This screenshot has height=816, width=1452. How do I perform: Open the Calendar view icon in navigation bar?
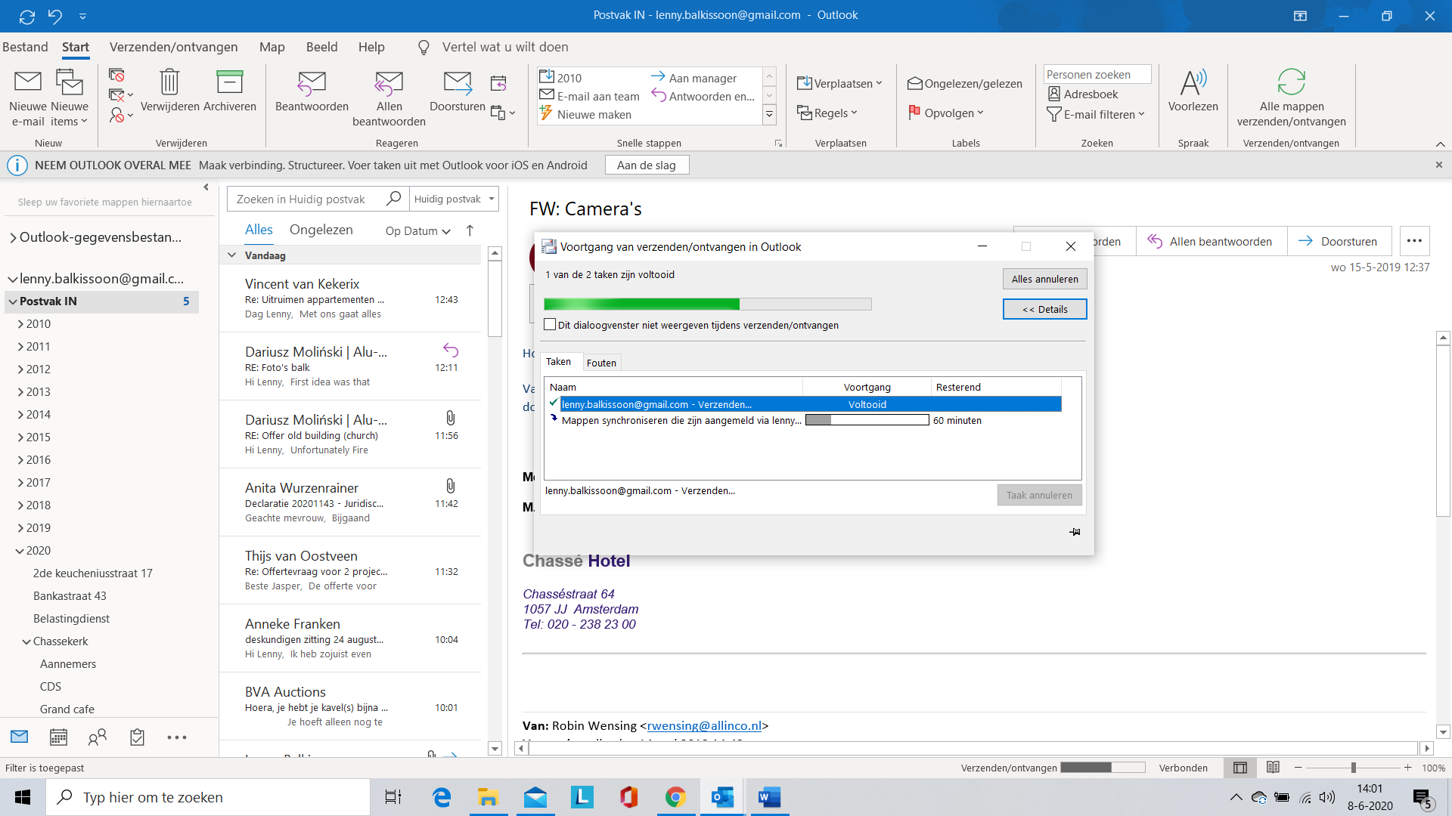pyautogui.click(x=58, y=737)
